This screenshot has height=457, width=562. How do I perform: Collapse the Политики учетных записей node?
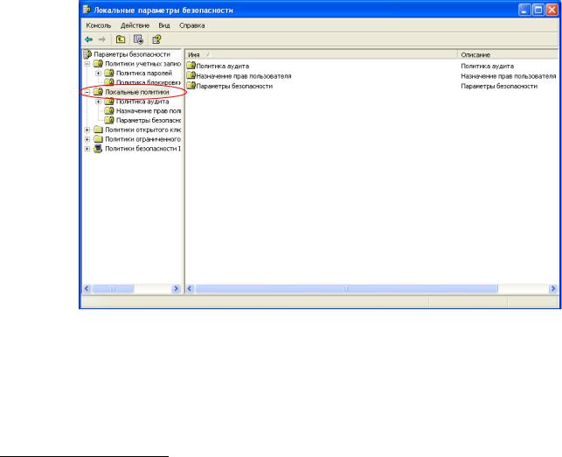click(x=87, y=64)
